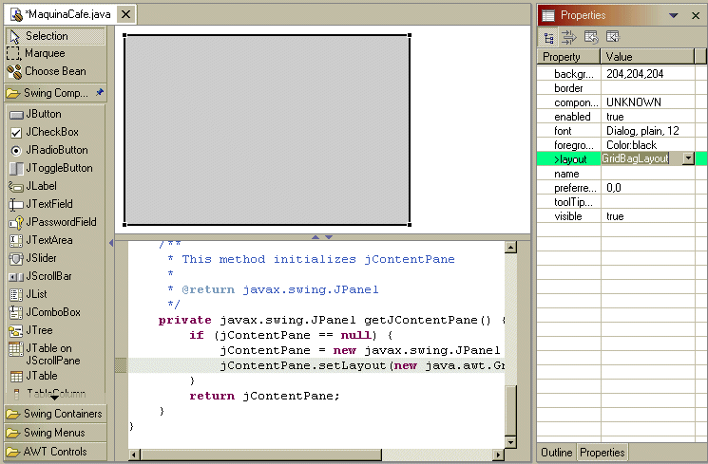Click the Value column header

647,57
